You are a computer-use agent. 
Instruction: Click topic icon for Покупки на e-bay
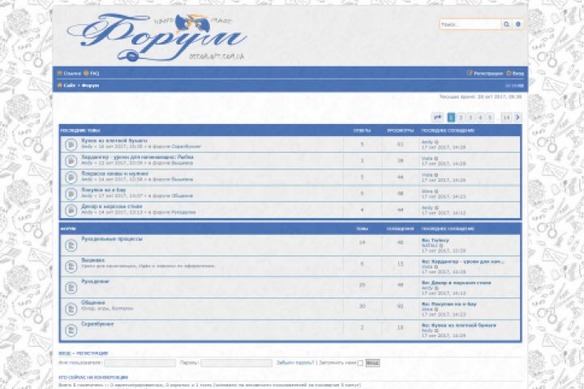(x=71, y=194)
